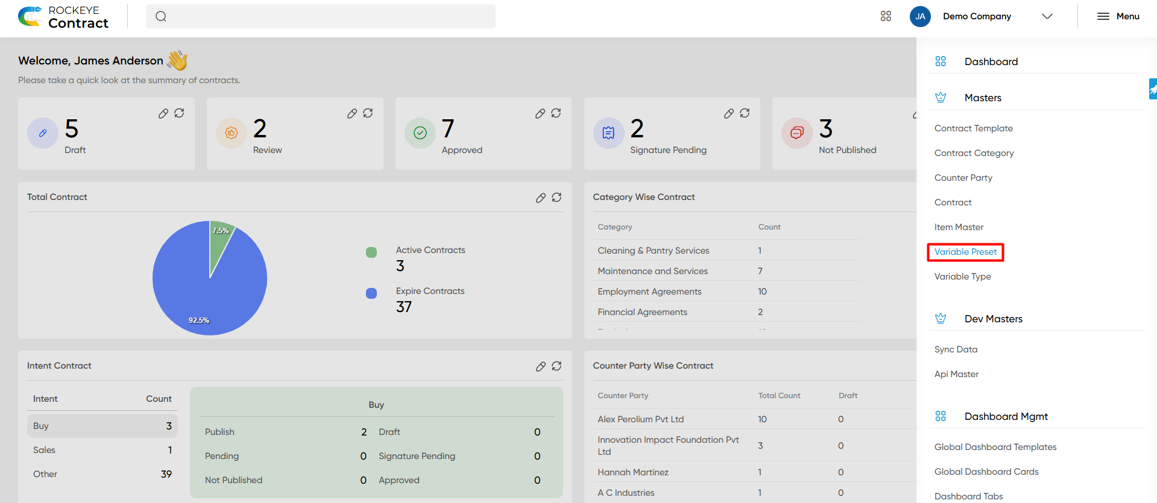The height and width of the screenshot is (503, 1157).
Task: Collapse the Dev Masters section header
Action: coord(1036,319)
